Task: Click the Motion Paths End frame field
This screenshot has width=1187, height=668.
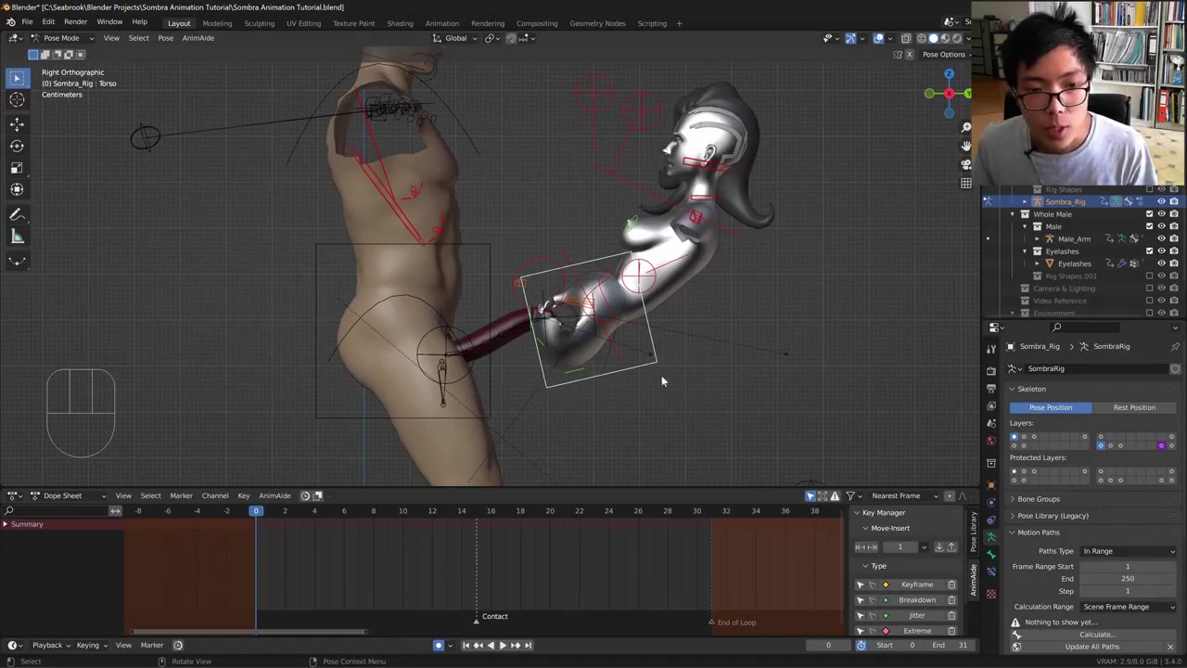Action: (x=1127, y=579)
